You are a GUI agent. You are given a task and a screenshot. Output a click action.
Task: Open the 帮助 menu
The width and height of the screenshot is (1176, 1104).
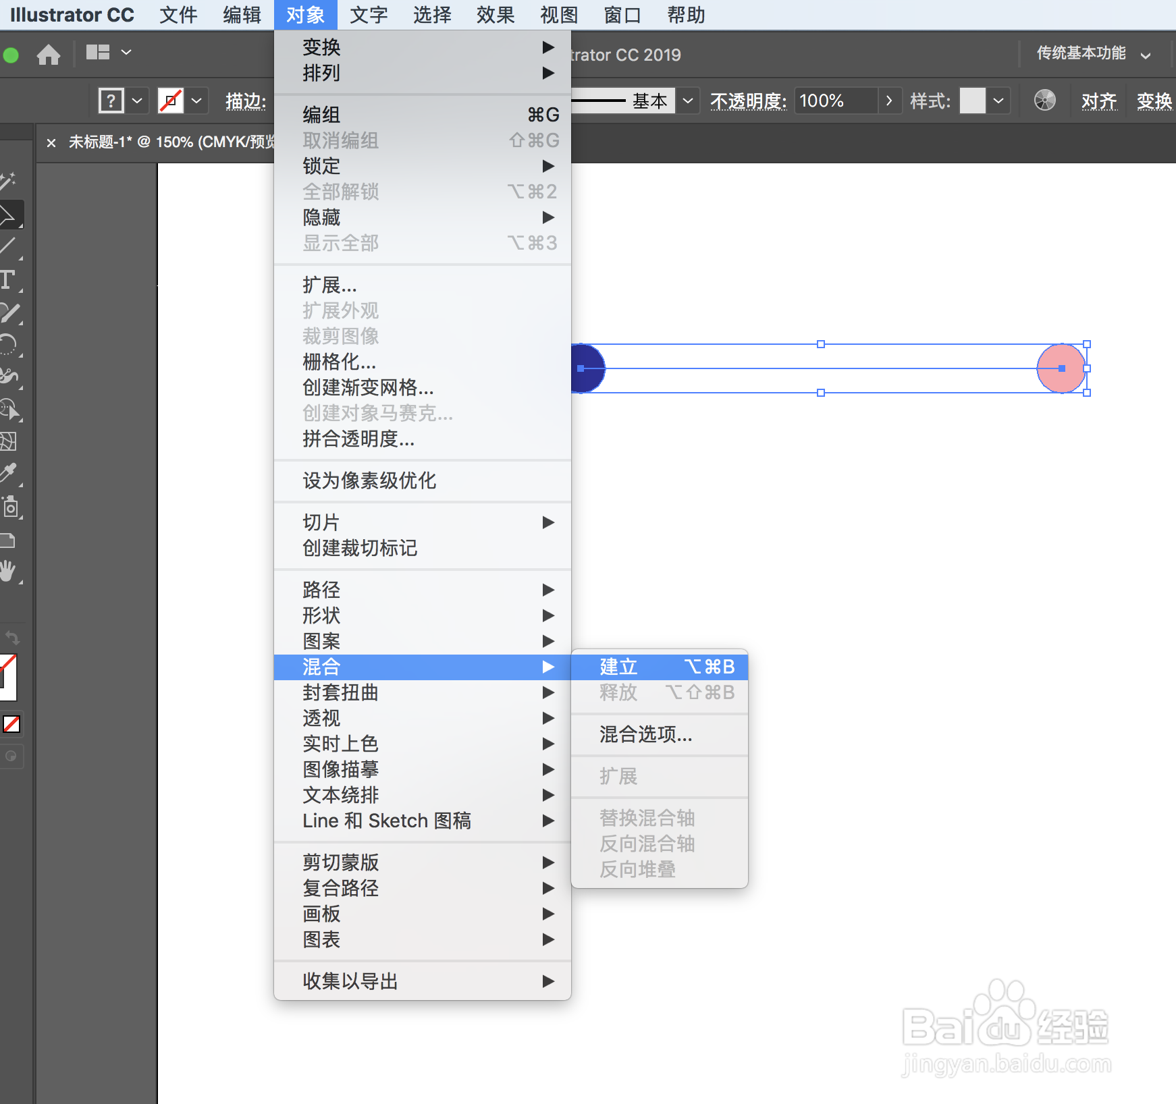(686, 15)
